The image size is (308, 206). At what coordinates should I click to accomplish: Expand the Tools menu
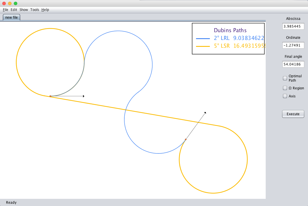pyautogui.click(x=35, y=10)
